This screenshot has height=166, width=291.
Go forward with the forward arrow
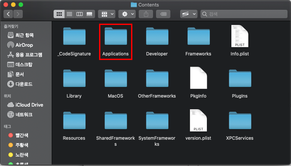click(x=18, y=14)
